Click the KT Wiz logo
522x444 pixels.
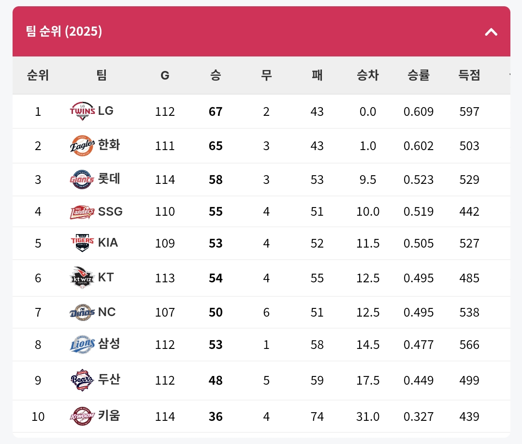pos(82,277)
